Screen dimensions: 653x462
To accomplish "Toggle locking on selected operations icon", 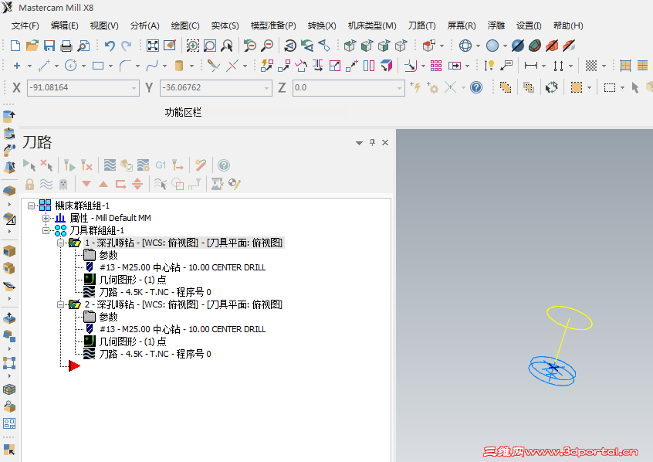I will tap(29, 185).
